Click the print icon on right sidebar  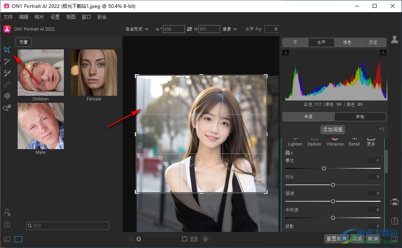pos(395,202)
